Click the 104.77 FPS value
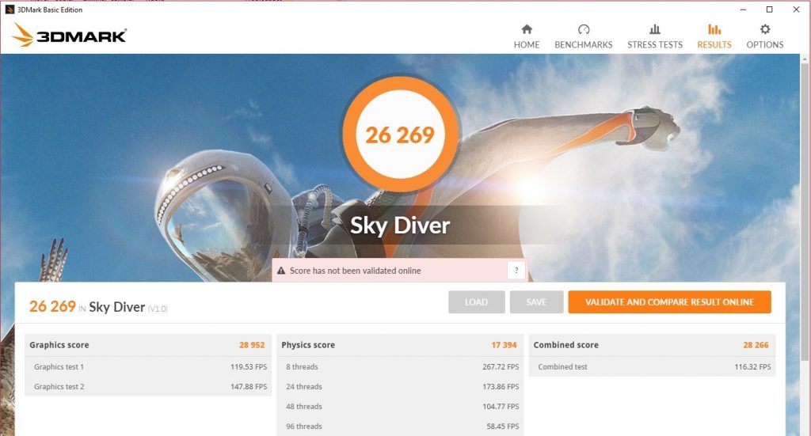Viewport: 811px width, 436px height. [x=501, y=407]
